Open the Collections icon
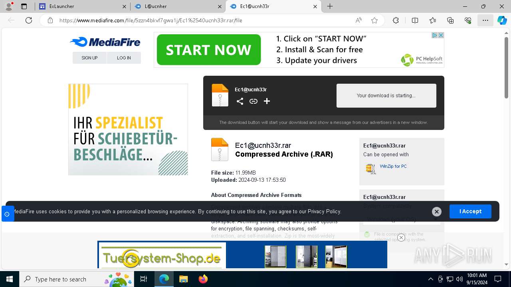This screenshot has height=287, width=511. [450, 20]
